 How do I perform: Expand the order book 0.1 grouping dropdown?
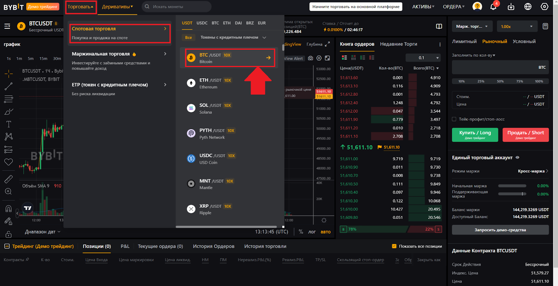click(x=428, y=58)
